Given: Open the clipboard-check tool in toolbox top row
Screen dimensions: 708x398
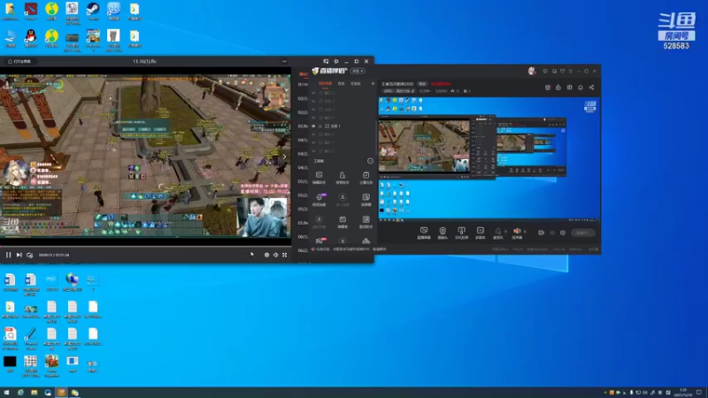Looking at the screenshot, I should [x=366, y=178].
